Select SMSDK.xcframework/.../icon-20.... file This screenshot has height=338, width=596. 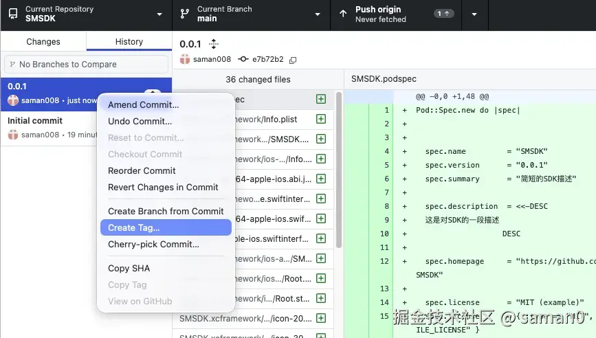pos(253,319)
